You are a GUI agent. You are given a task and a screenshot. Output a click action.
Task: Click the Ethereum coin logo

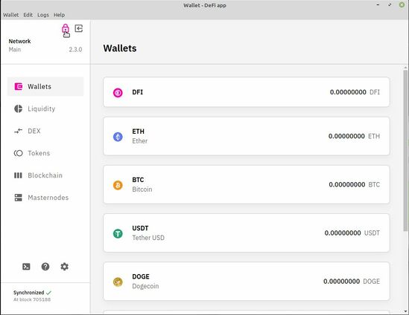(118, 137)
